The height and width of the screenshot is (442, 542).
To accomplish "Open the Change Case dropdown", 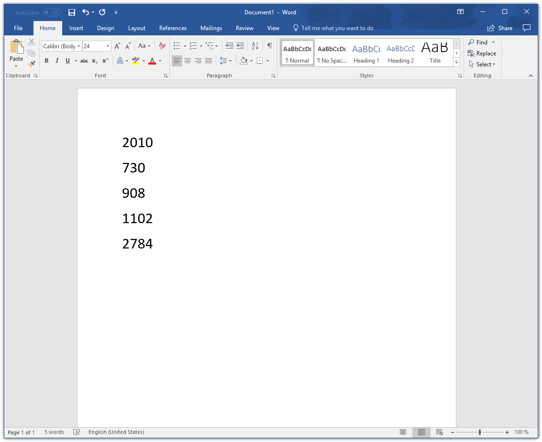I will pos(144,46).
